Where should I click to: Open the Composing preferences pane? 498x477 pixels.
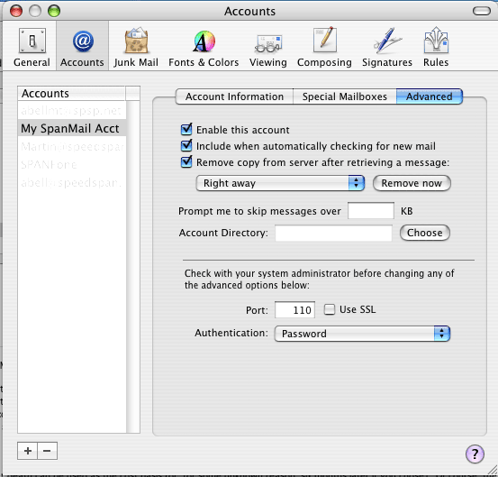pos(324,47)
